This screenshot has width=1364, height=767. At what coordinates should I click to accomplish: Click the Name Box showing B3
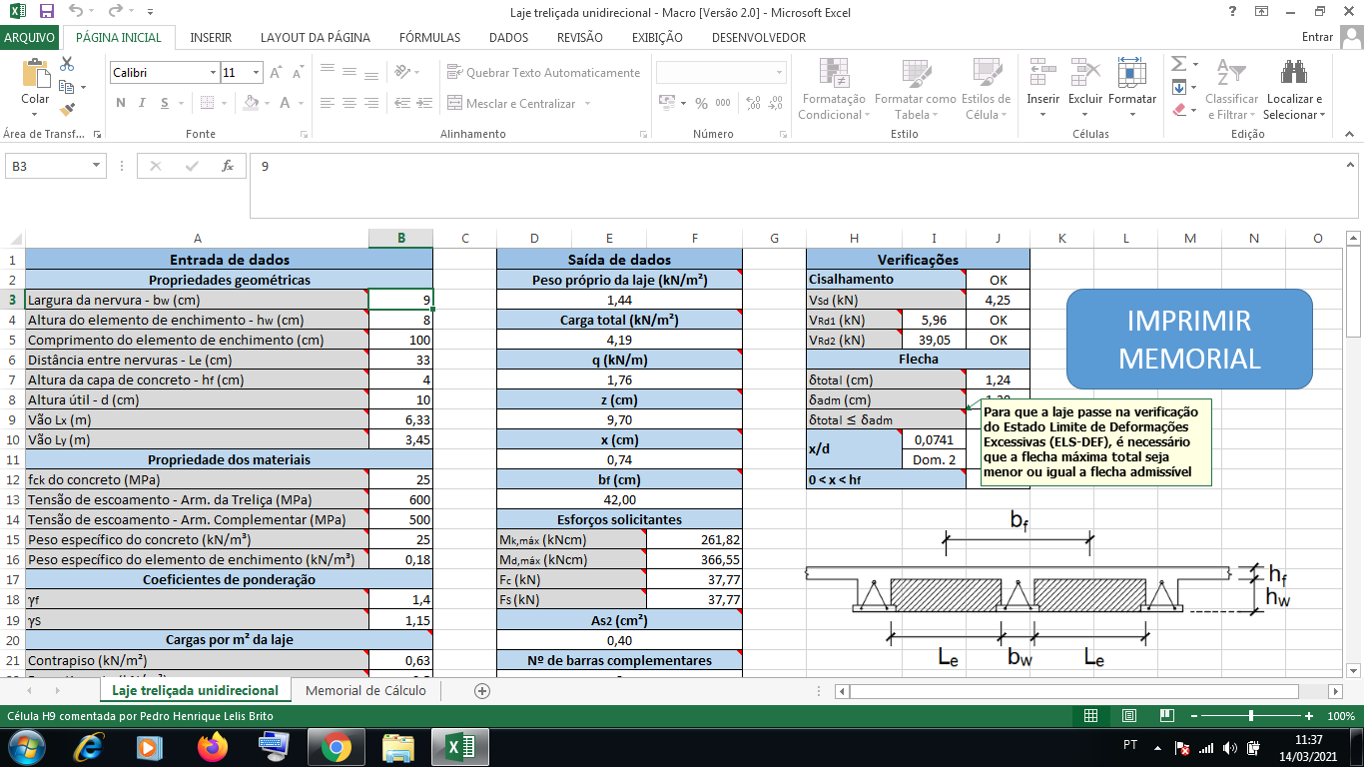coord(49,166)
